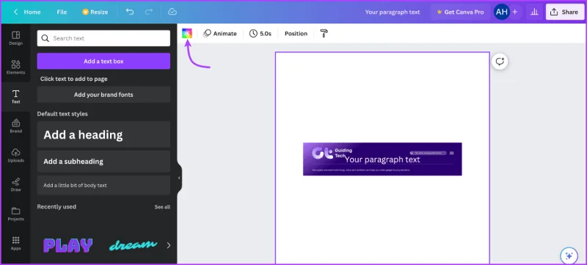Open the Brand panel
Image resolution: width=587 pixels, height=265 pixels.
(x=15, y=126)
